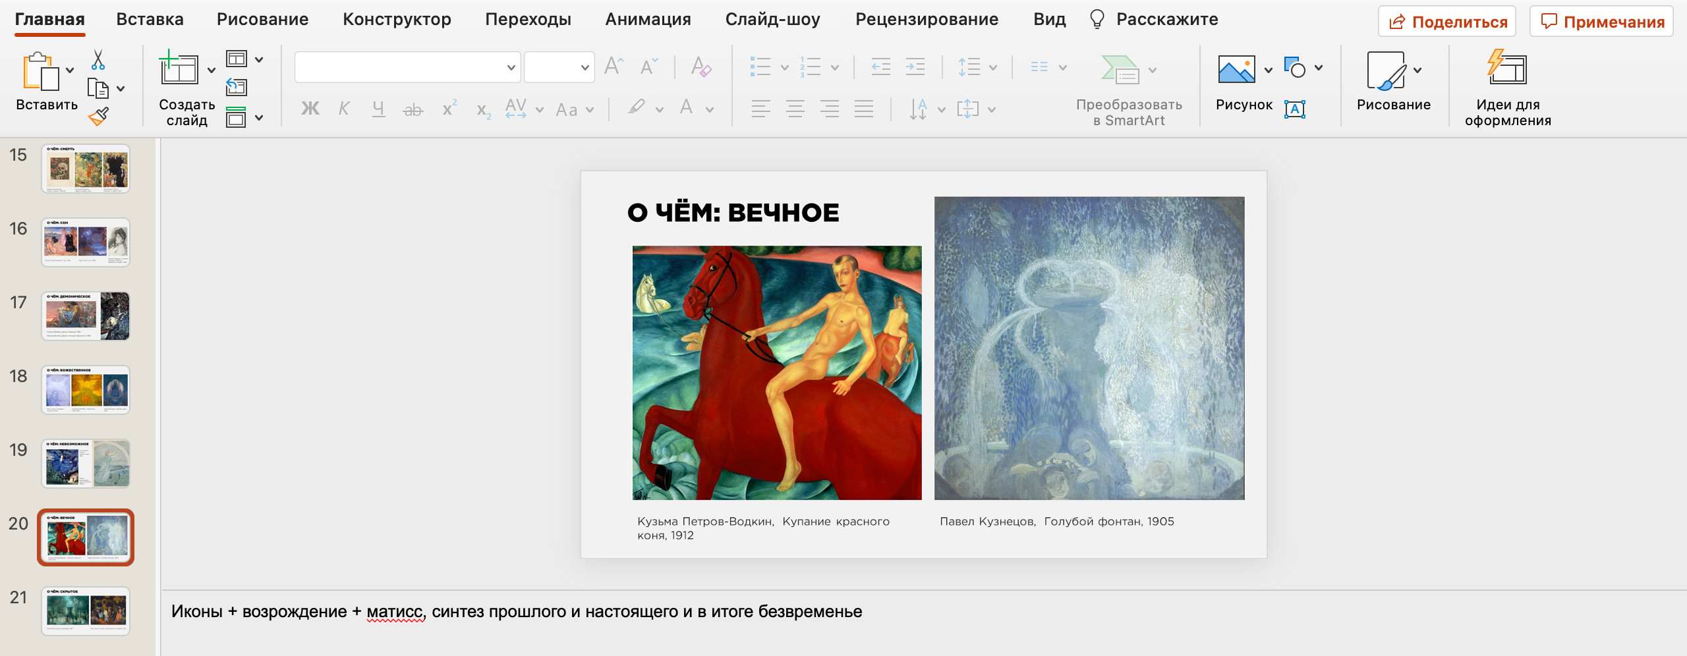Select slide 17 thumbnail
The width and height of the screenshot is (1687, 656).
86,316
